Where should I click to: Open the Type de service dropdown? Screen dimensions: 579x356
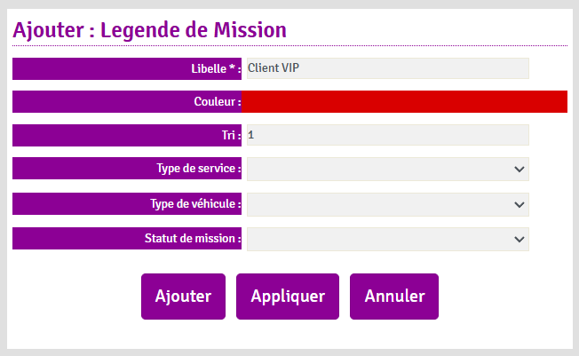point(387,169)
